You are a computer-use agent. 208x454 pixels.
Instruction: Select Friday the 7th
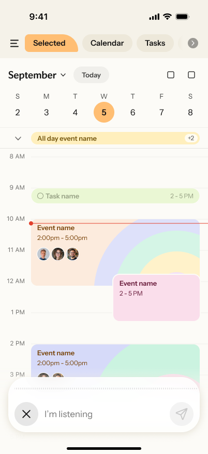pos(161,112)
